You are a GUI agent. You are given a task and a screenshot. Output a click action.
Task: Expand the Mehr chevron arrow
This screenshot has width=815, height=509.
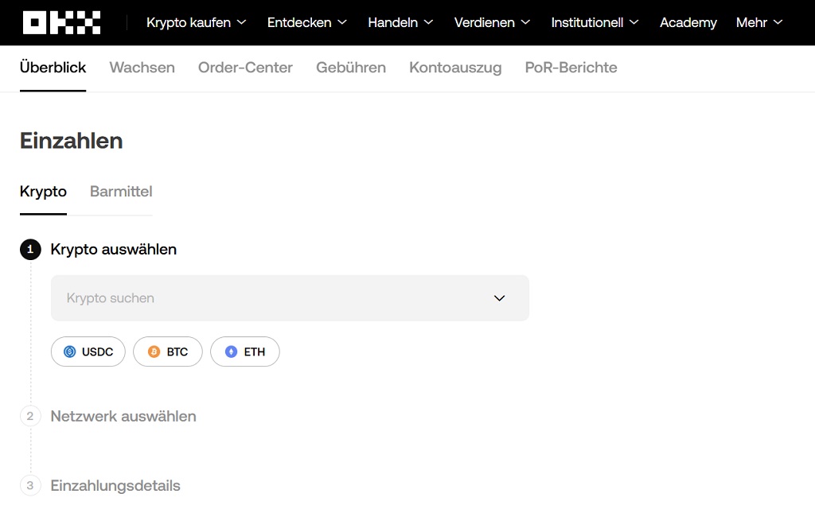[778, 22]
